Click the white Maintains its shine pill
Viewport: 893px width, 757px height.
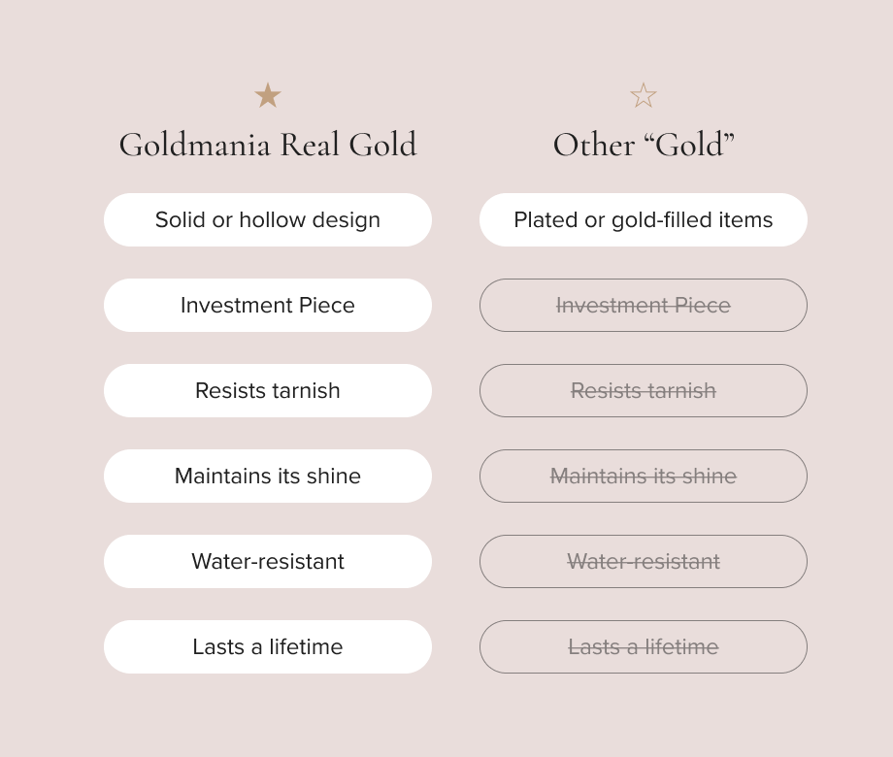click(268, 476)
